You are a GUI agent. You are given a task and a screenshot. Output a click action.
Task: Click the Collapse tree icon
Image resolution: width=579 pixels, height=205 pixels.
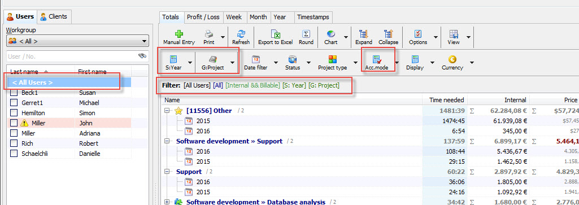pyautogui.click(x=389, y=34)
